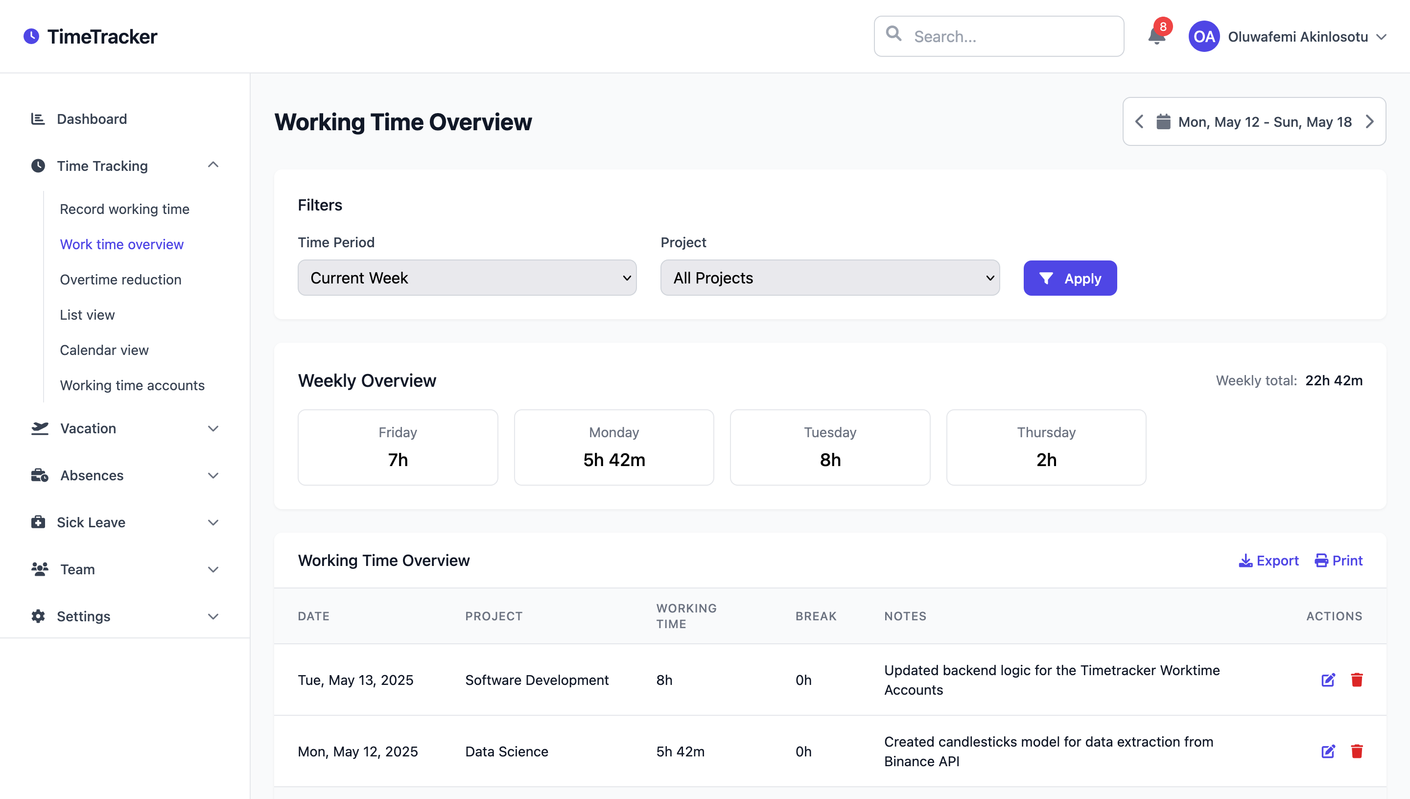This screenshot has height=799, width=1410.
Task: Go to previous week arrow
Action: tap(1140, 121)
